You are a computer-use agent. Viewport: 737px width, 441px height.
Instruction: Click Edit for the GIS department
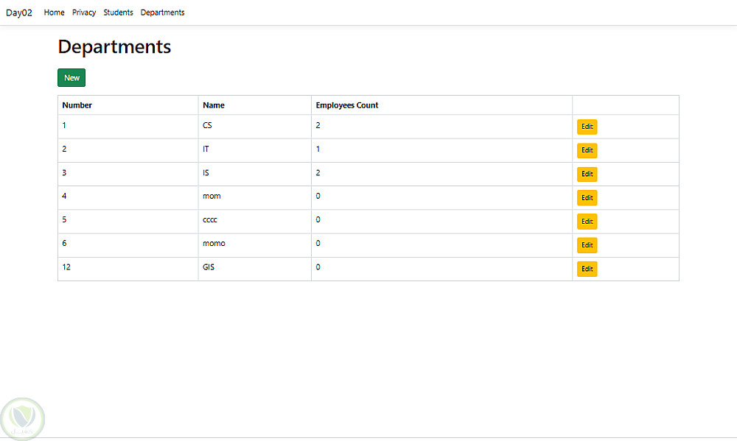[x=587, y=269]
